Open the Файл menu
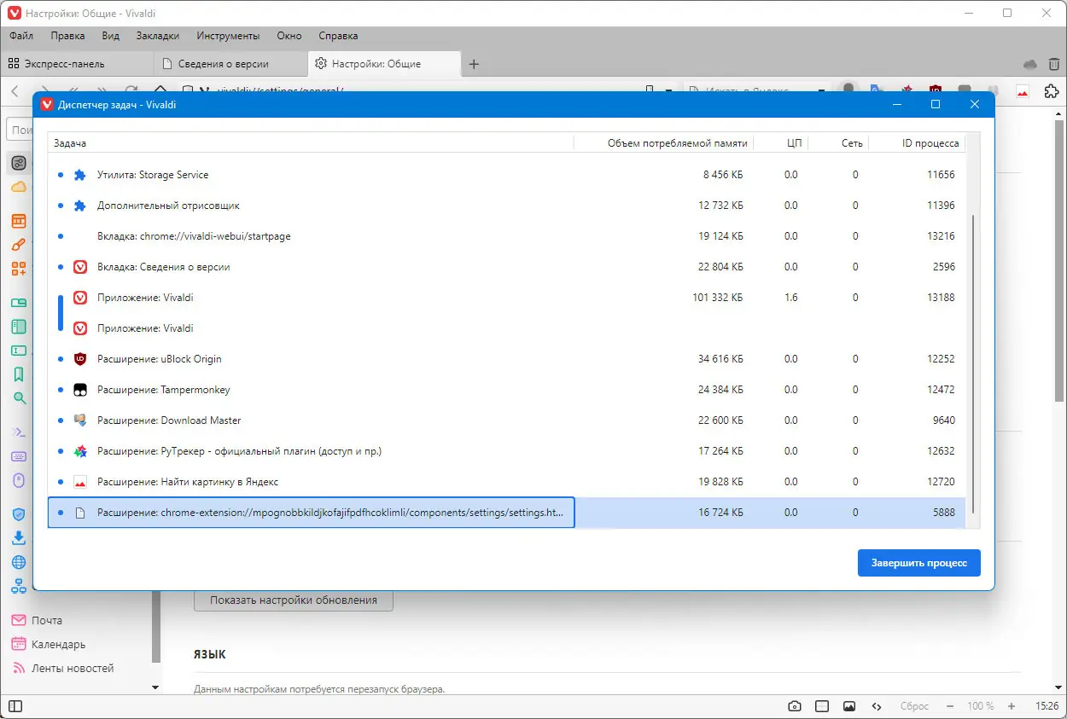This screenshot has height=719, width=1067. 21,36
